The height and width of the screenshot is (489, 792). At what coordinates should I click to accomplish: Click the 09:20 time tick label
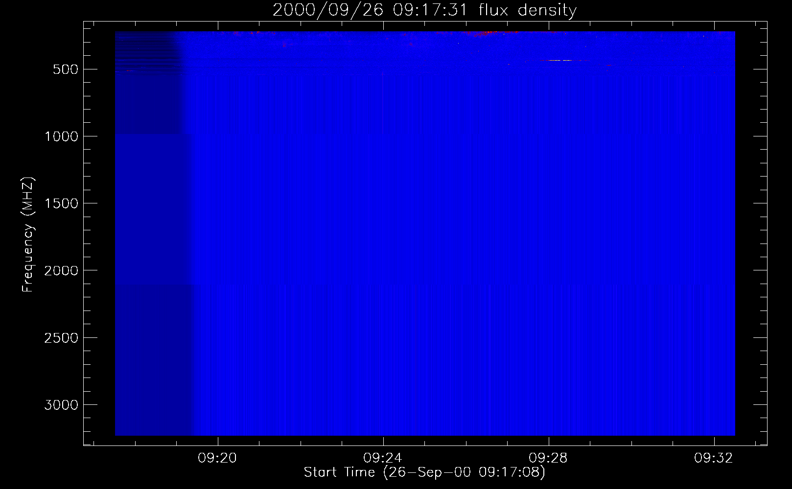(x=217, y=458)
